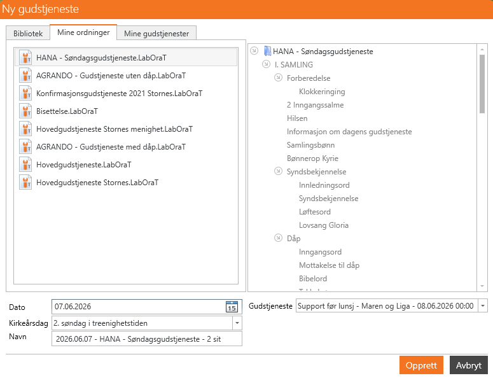Screen dimensions: 493x378
Task: Select the Lovsang Gloria tree item
Action: coord(324,225)
